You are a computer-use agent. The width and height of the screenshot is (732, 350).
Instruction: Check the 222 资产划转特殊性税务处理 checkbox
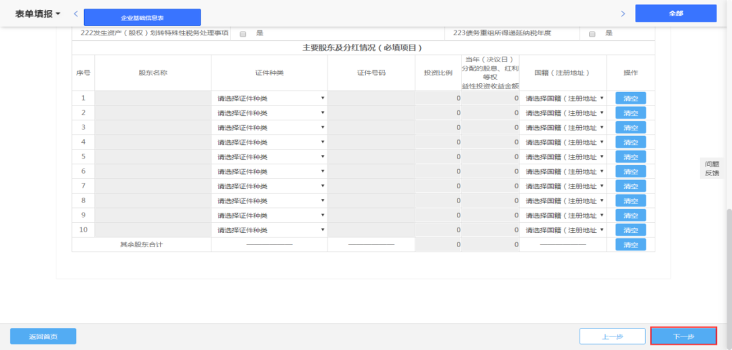tap(243, 34)
